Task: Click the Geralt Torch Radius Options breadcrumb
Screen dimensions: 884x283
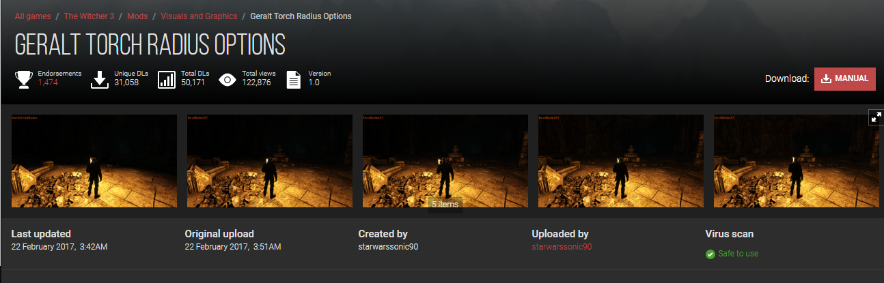Action: [x=301, y=16]
